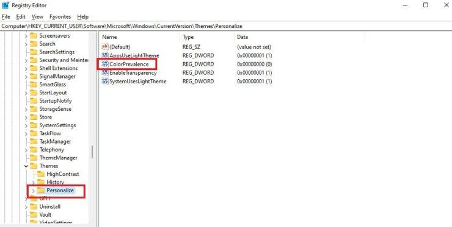Screen dimensions: 452x227
Task: Click the (value not set) data cell
Action: click(x=254, y=46)
